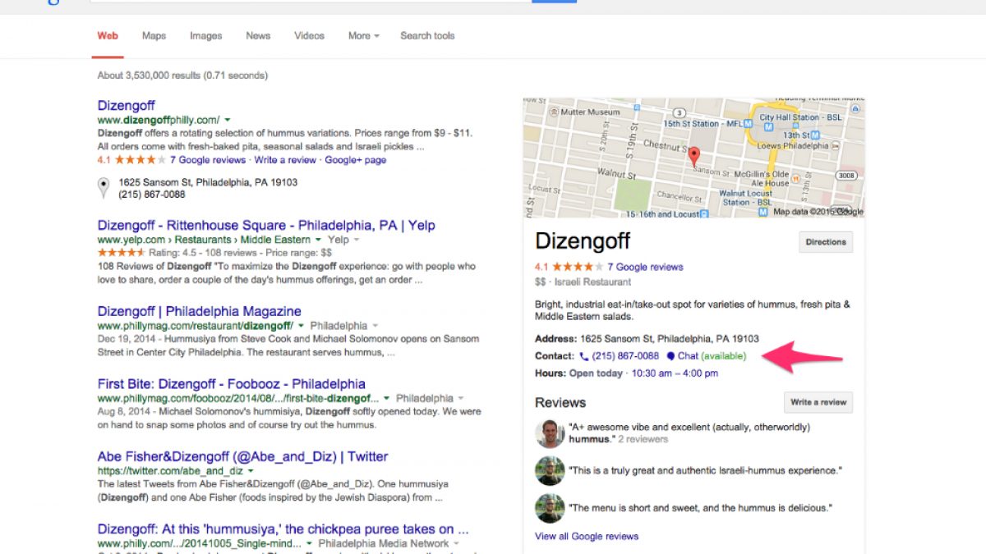
Task: Click the phone icon beside Contact number
Action: 584,356
